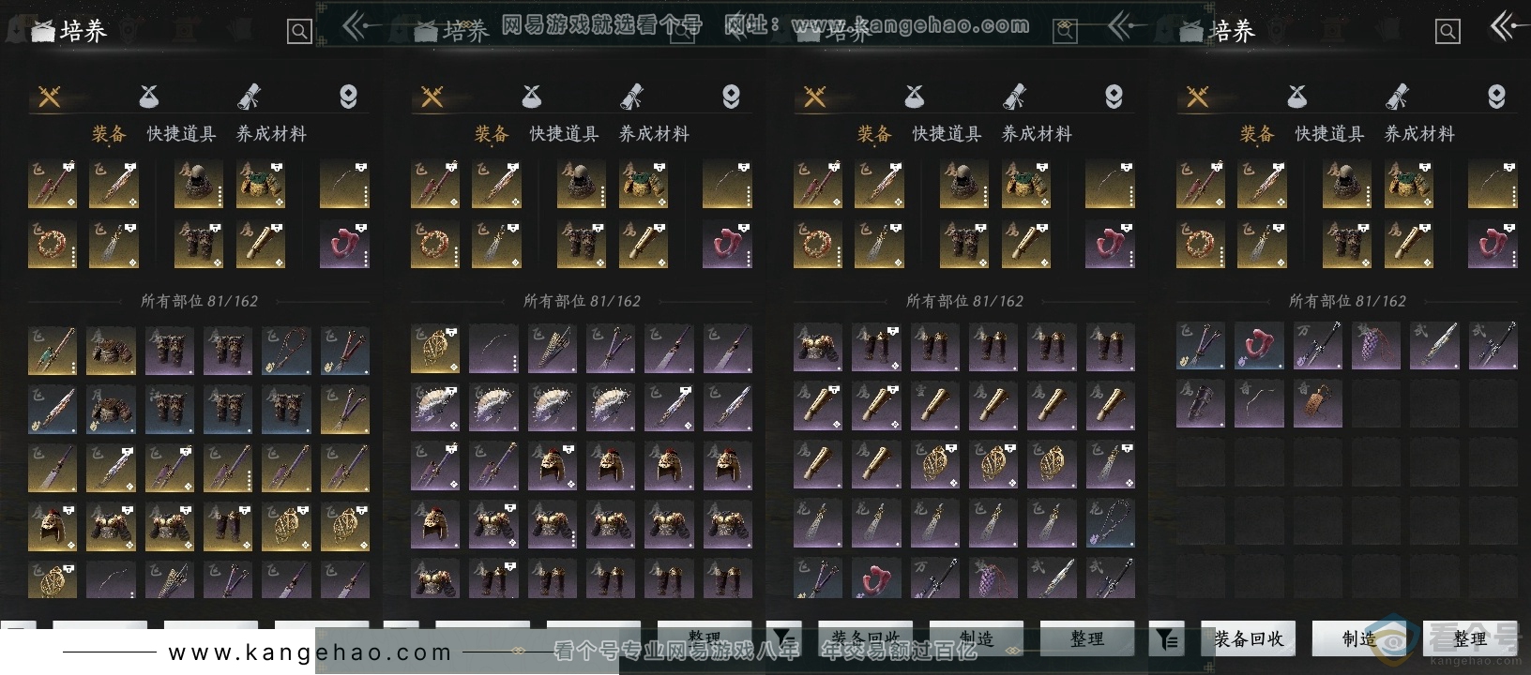
Task: Select pink horn item in third panel inventory
Action: 876,578
